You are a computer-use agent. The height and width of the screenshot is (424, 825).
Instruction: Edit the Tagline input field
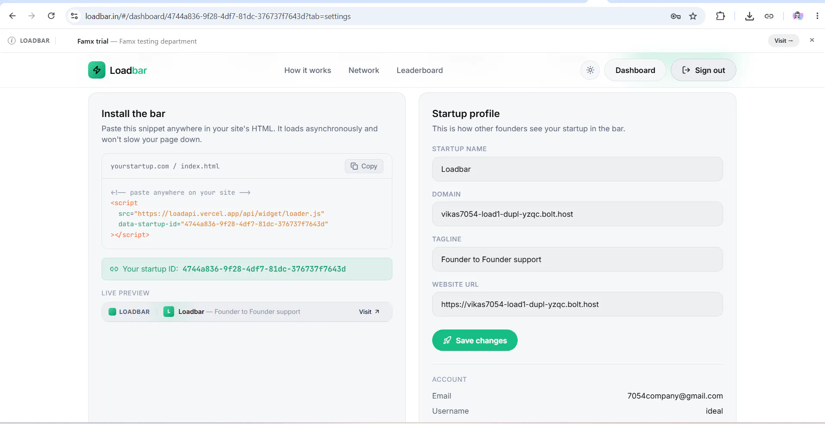[577, 259]
